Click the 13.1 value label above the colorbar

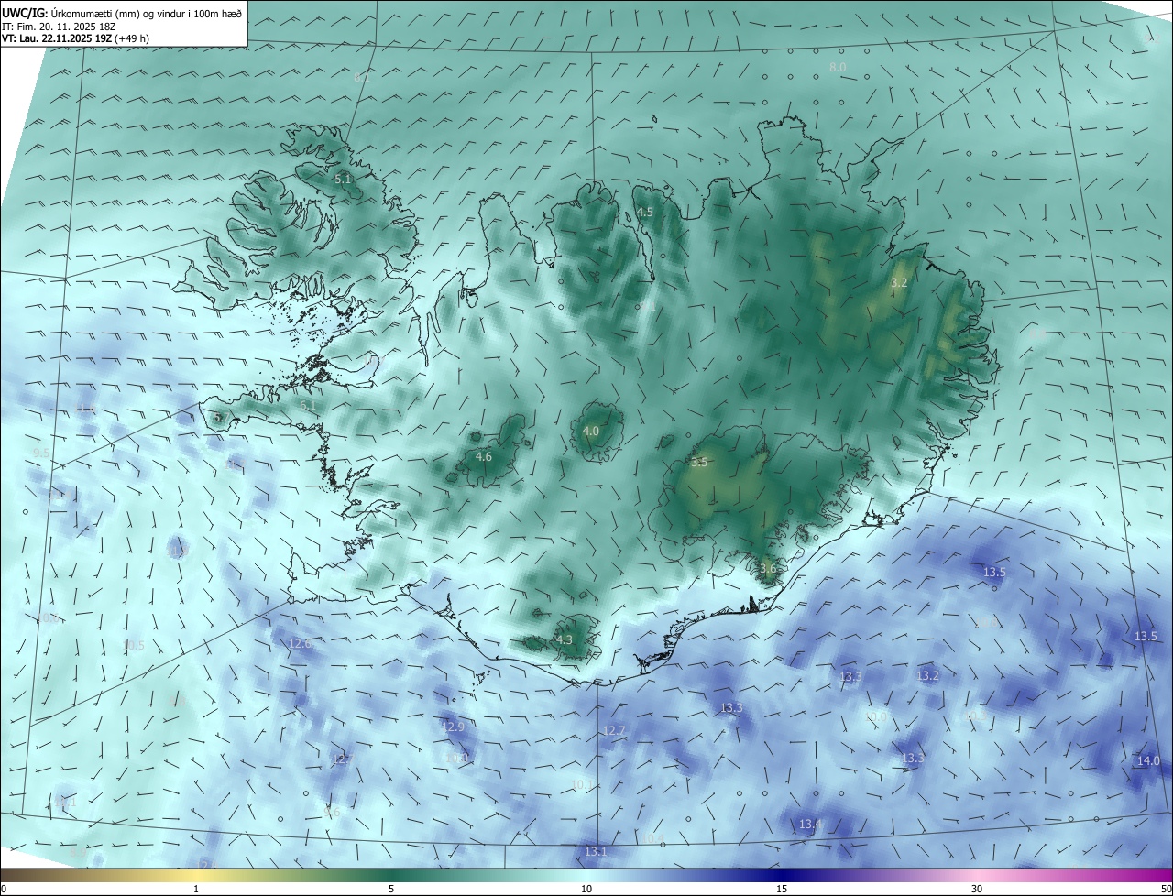coord(596,851)
